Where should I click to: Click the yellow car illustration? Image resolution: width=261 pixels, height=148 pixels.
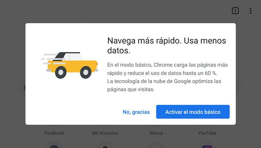tap(69, 65)
